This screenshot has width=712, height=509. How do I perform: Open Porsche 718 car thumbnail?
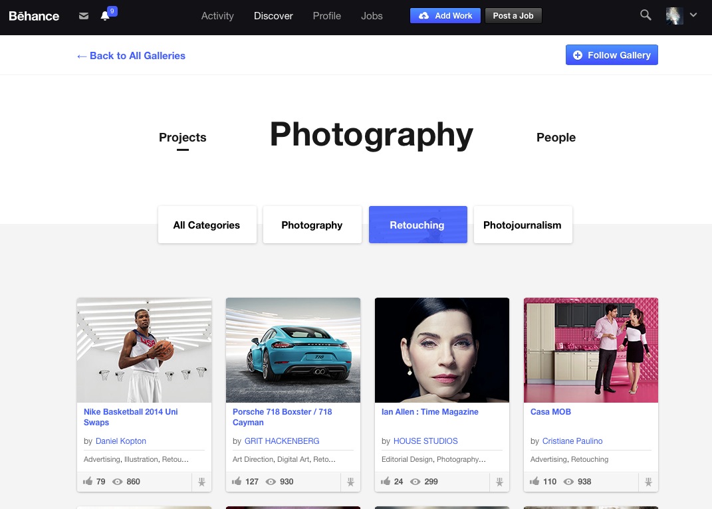pyautogui.click(x=293, y=350)
